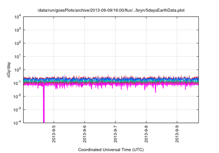Click the 10^2 y-axis label
Screen dimensions: 219x153
click(17, 43)
